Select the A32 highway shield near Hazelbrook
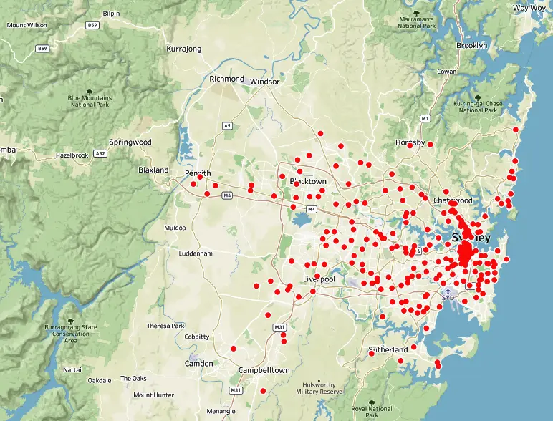This screenshot has height=421, width=553. [x=101, y=153]
